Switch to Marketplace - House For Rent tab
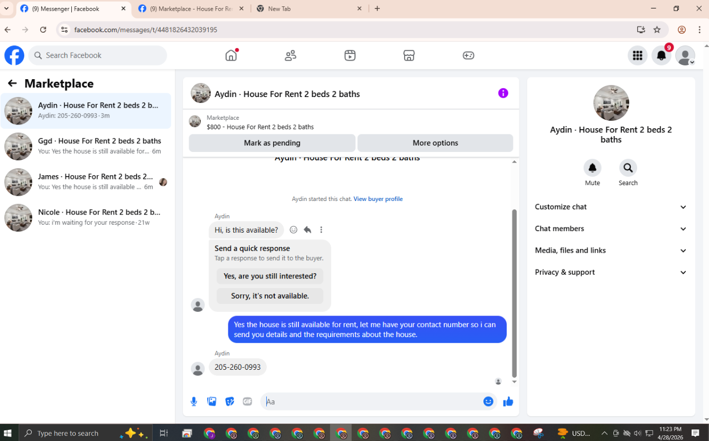This screenshot has width=709, height=441. [191, 9]
